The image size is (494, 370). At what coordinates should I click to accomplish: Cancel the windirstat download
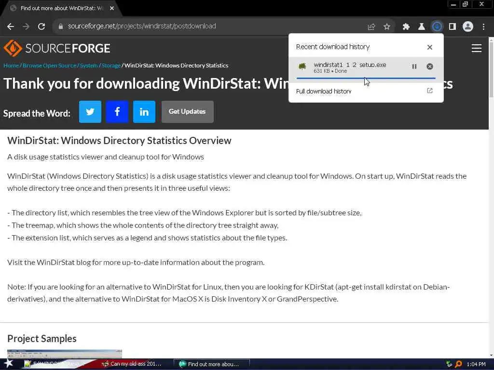point(430,66)
